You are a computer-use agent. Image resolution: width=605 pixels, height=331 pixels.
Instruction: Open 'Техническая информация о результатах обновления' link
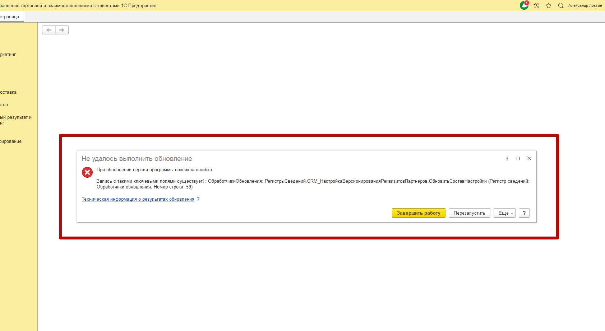pyautogui.click(x=138, y=199)
